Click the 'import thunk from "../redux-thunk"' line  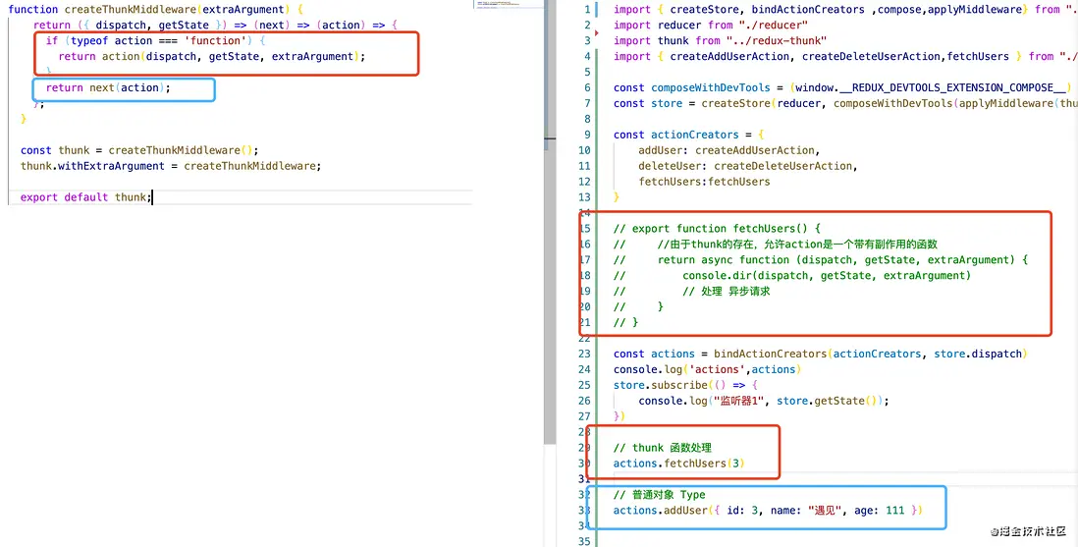(720, 40)
